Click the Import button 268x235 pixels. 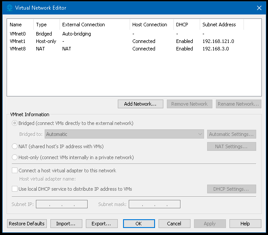66,224
